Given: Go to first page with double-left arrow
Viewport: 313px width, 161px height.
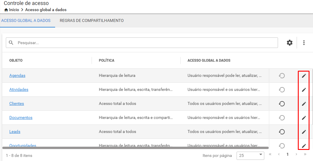Looking at the screenshot, I should click(270, 154).
